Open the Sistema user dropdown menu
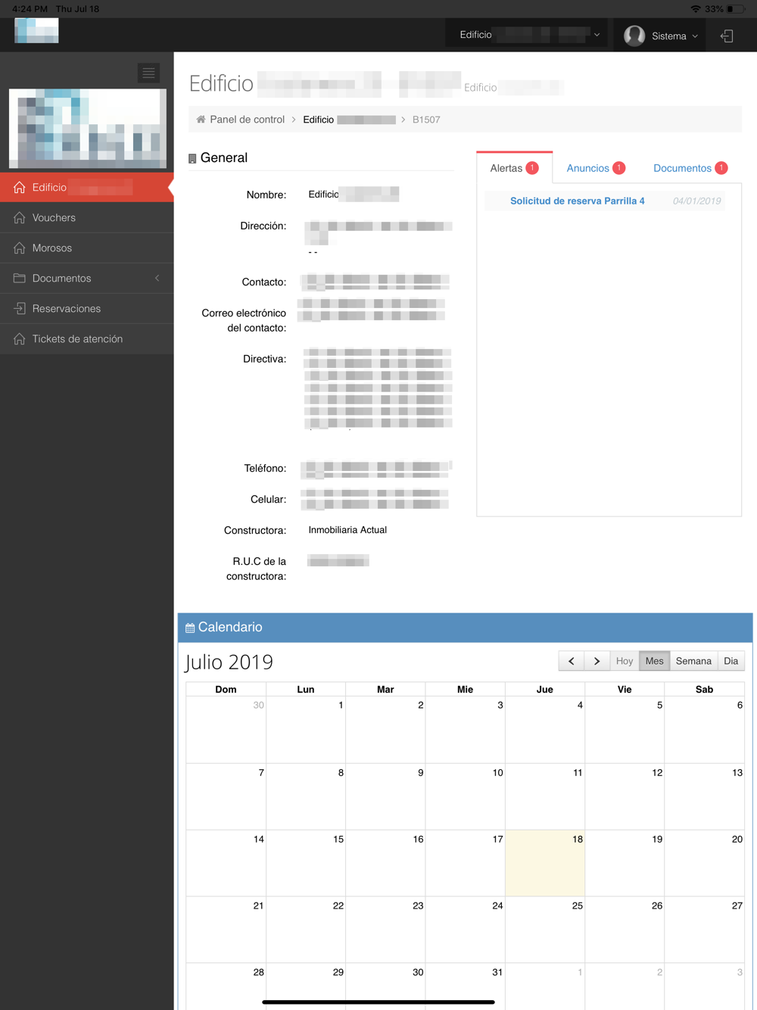Image resolution: width=757 pixels, height=1010 pixels. pos(661,36)
